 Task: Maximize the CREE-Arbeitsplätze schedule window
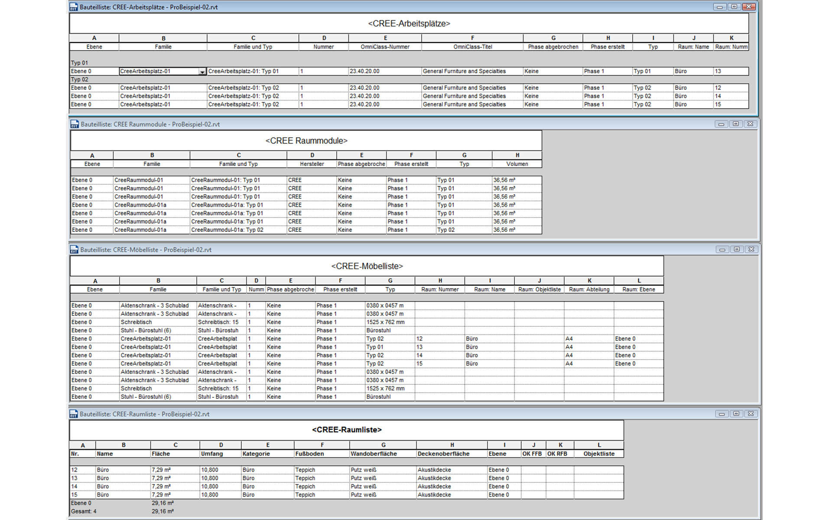[734, 6]
